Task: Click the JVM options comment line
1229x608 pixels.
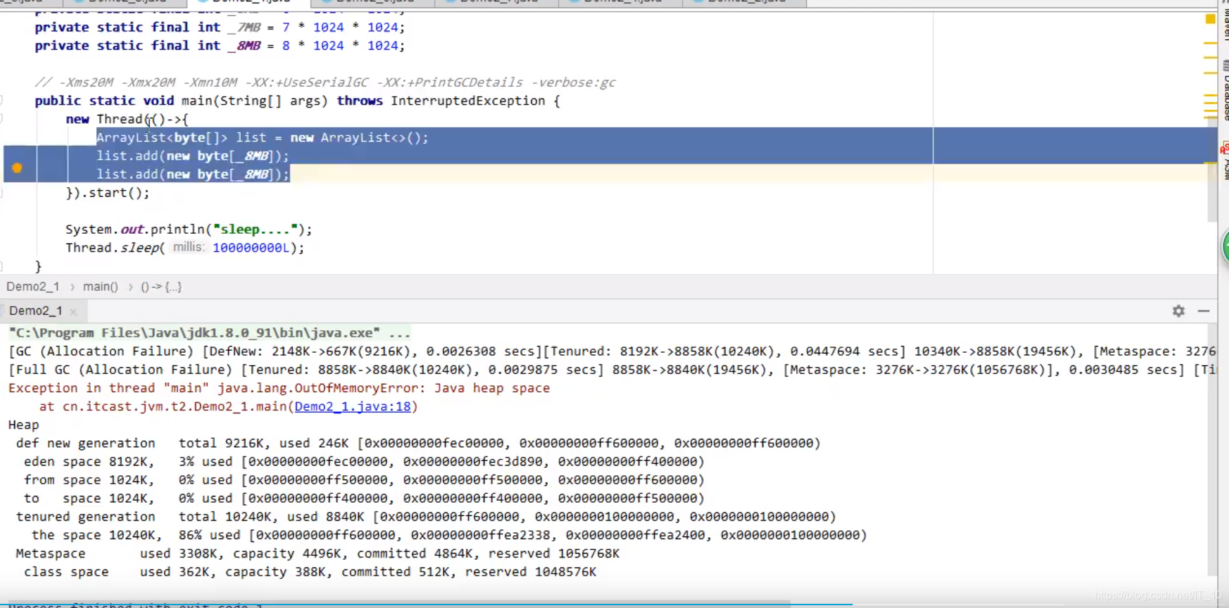Action: point(325,83)
